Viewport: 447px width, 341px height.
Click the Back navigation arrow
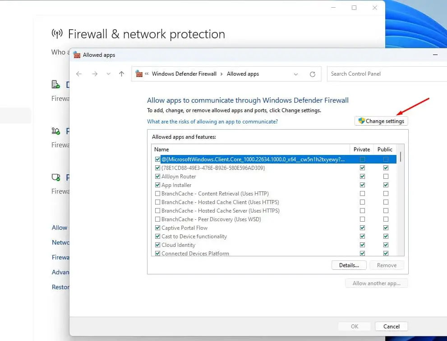[79, 74]
